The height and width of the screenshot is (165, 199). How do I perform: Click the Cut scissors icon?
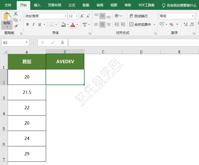pyautogui.click(x=16, y=14)
